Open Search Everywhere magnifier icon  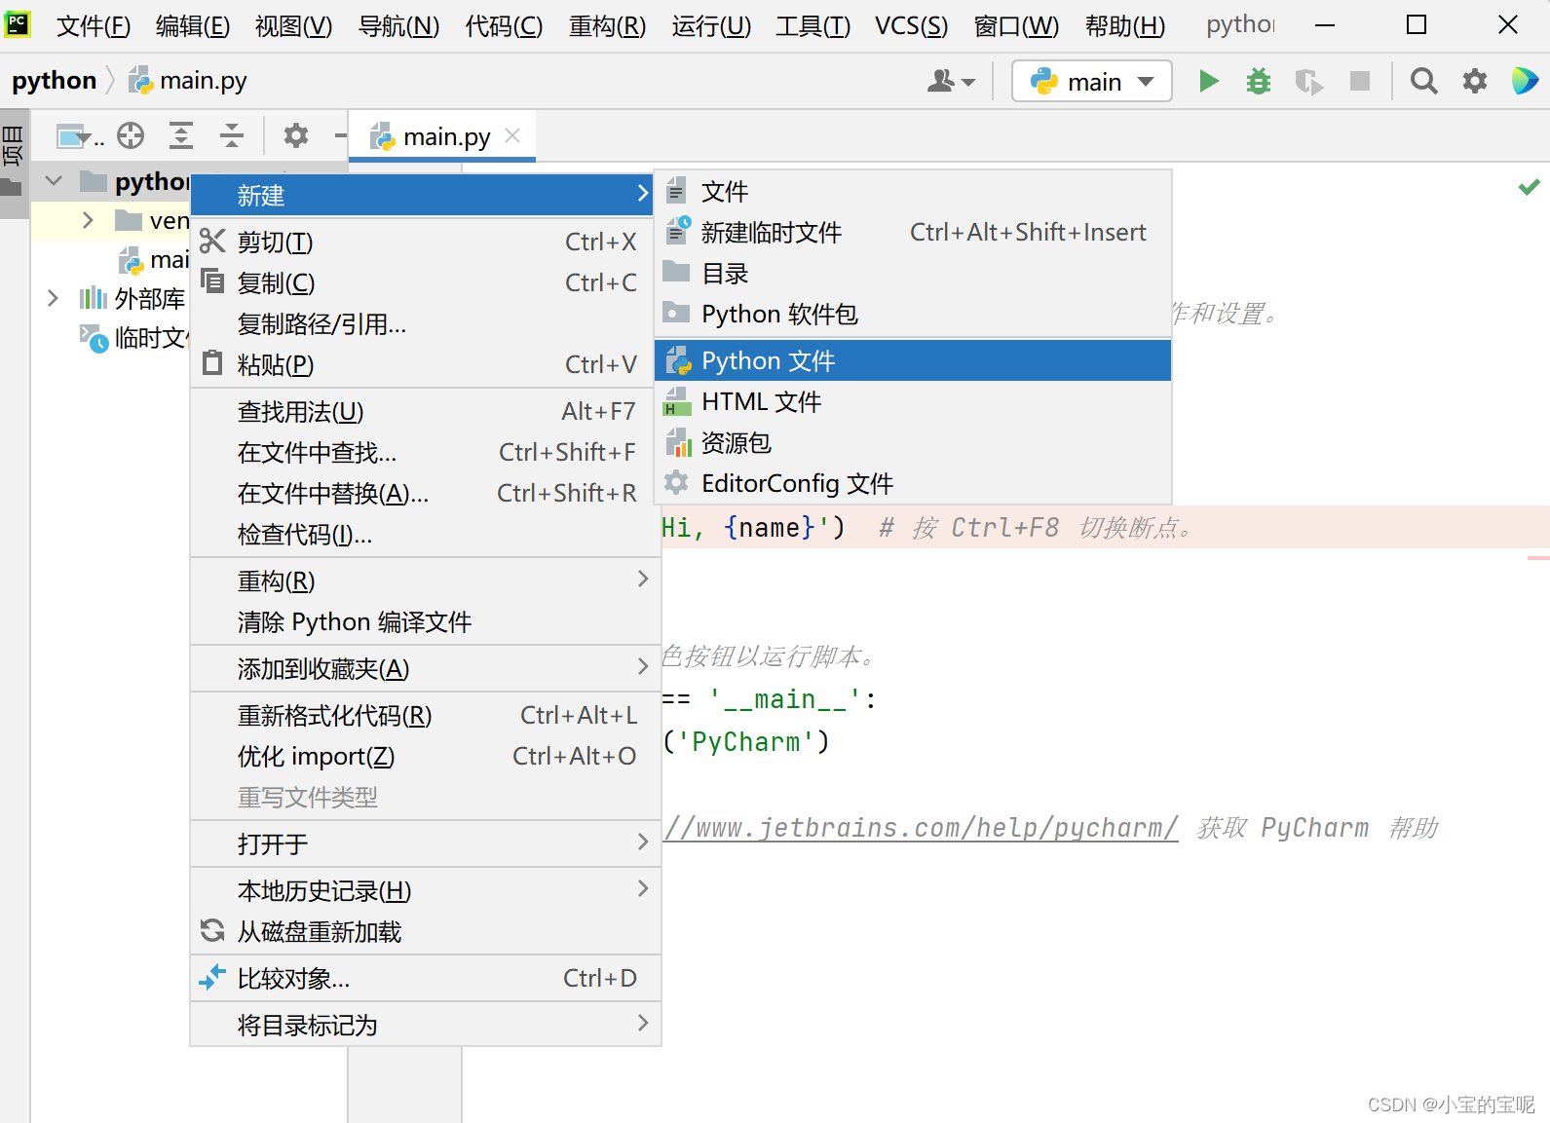1423,81
